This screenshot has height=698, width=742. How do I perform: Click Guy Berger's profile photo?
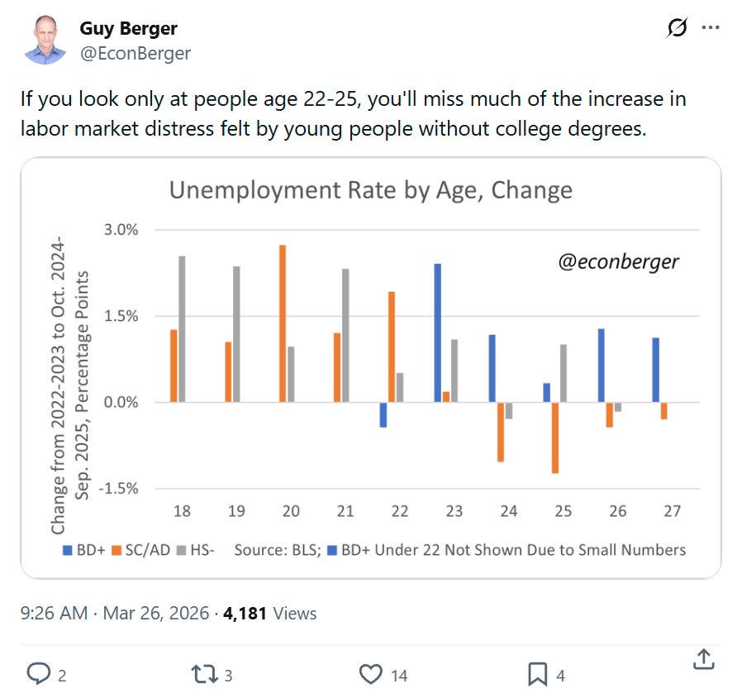coord(45,41)
